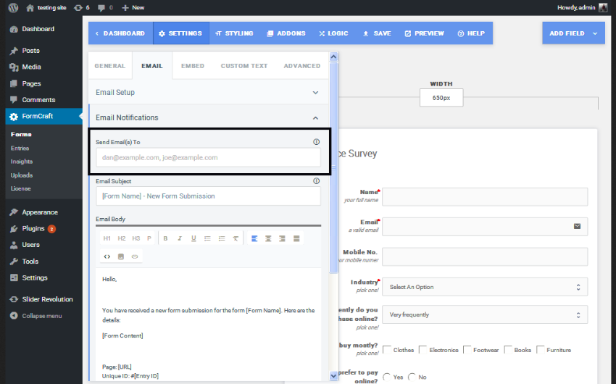Switch to the Custom Text tab

coord(244,66)
